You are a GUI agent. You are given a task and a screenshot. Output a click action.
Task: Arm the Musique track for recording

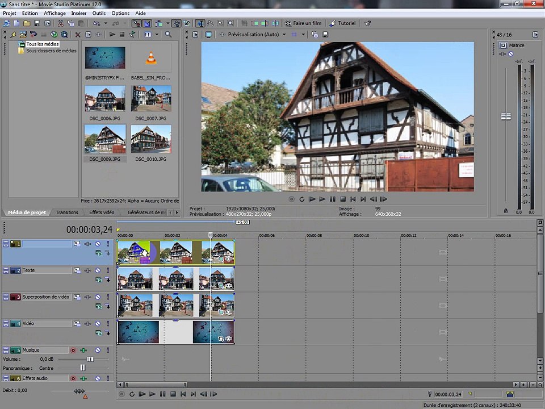point(73,350)
